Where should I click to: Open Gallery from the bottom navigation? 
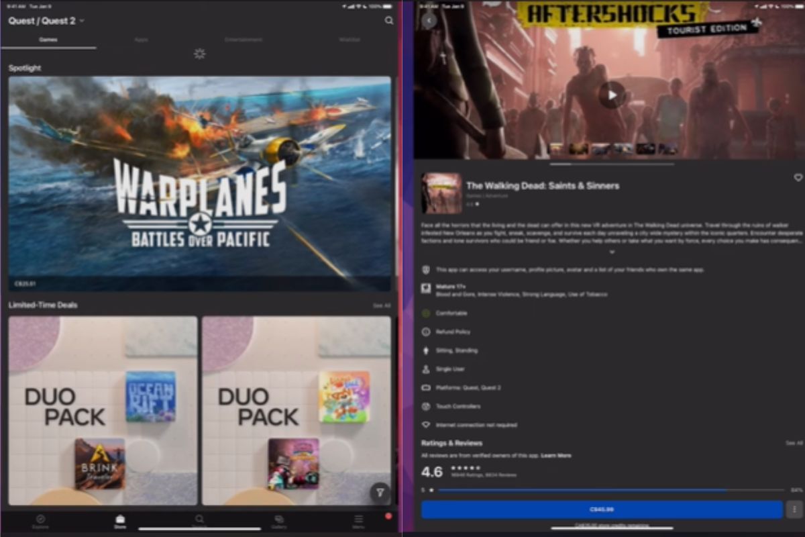[279, 522]
